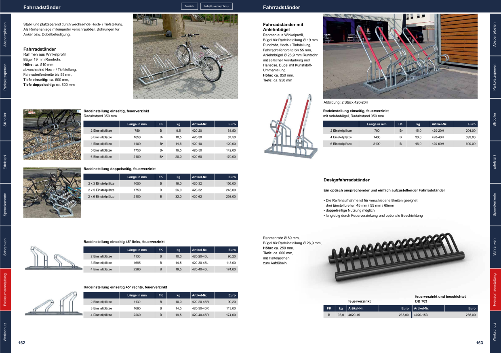Screen dimensions: 501x353
Task: Click article number 420-60H
Action: click(438, 144)
